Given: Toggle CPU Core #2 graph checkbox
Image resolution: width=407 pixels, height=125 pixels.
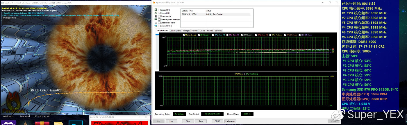Looking at the screenshot, I should click(x=213, y=35).
